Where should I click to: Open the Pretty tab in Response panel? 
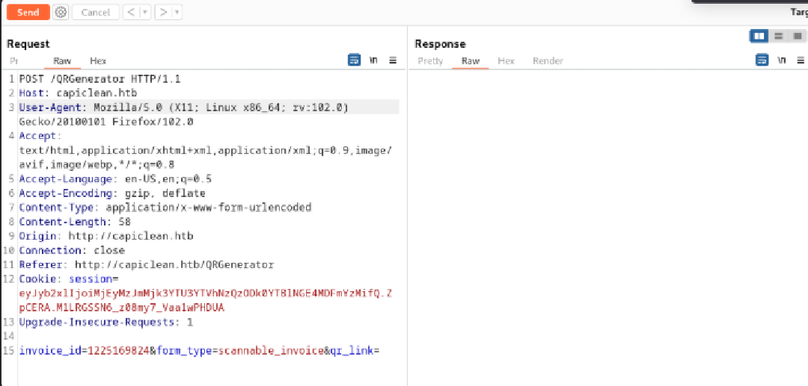click(430, 61)
